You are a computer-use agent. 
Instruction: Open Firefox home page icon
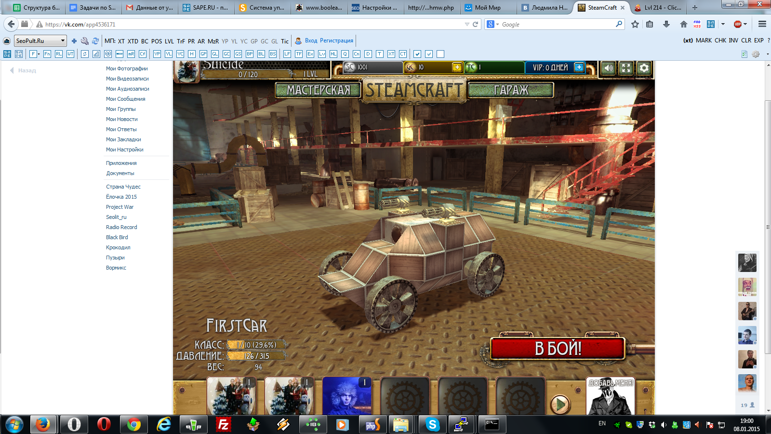coord(683,24)
